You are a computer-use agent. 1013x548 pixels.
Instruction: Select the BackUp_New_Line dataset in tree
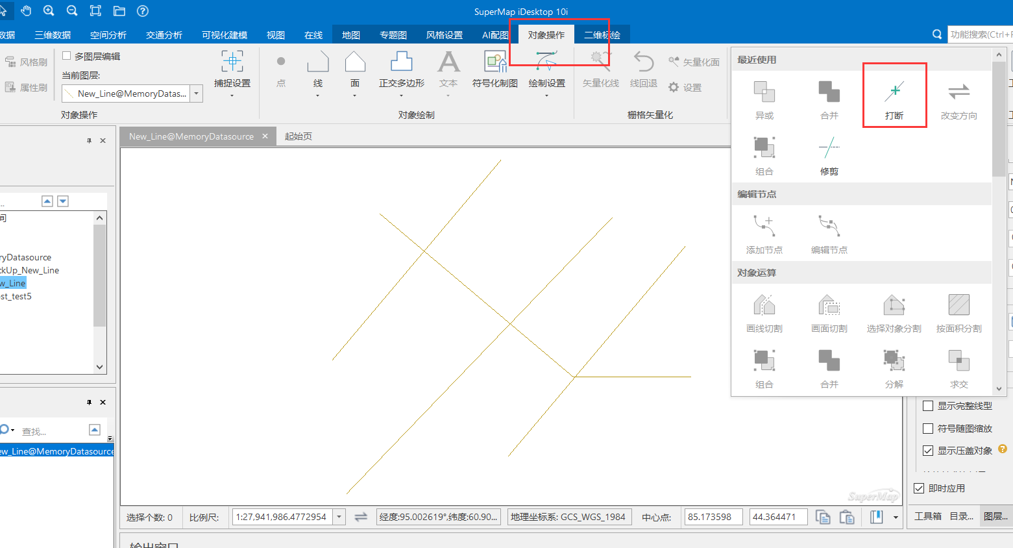pos(30,270)
